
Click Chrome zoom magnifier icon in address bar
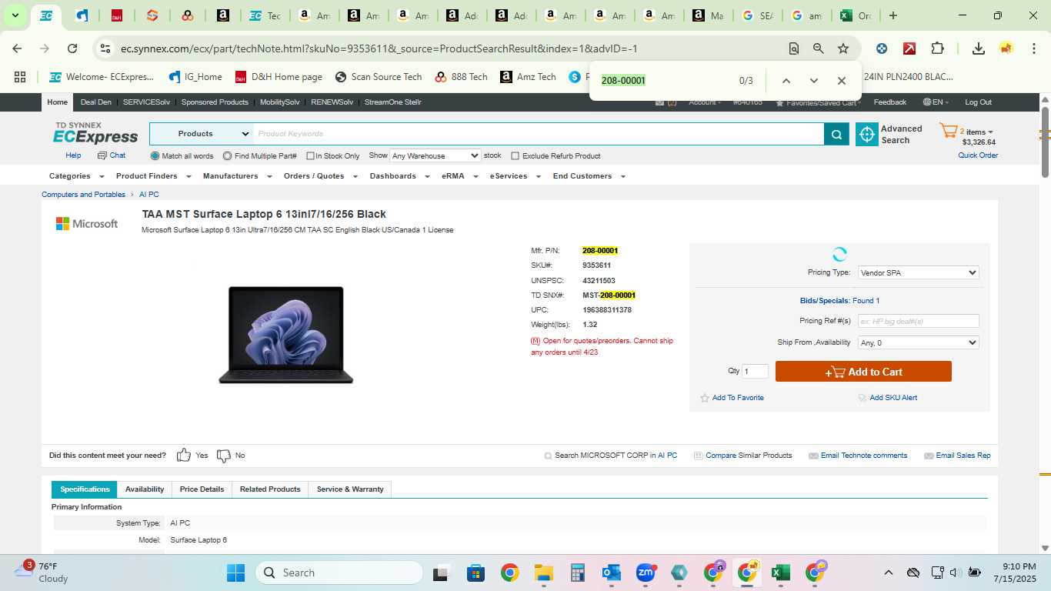[x=818, y=48]
